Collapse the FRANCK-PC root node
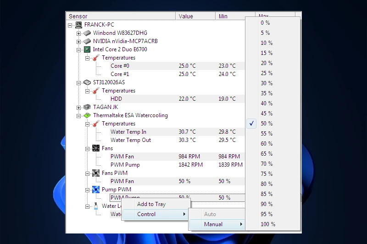This screenshot has width=367, height=244. 70,25
